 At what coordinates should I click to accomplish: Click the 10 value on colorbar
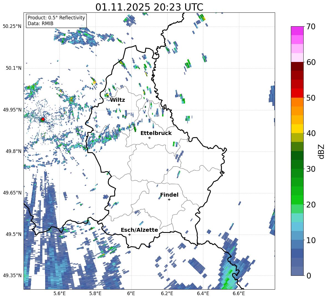coord(311,240)
